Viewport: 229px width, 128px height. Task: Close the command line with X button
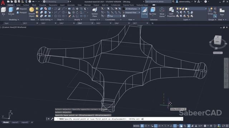pos(49,119)
